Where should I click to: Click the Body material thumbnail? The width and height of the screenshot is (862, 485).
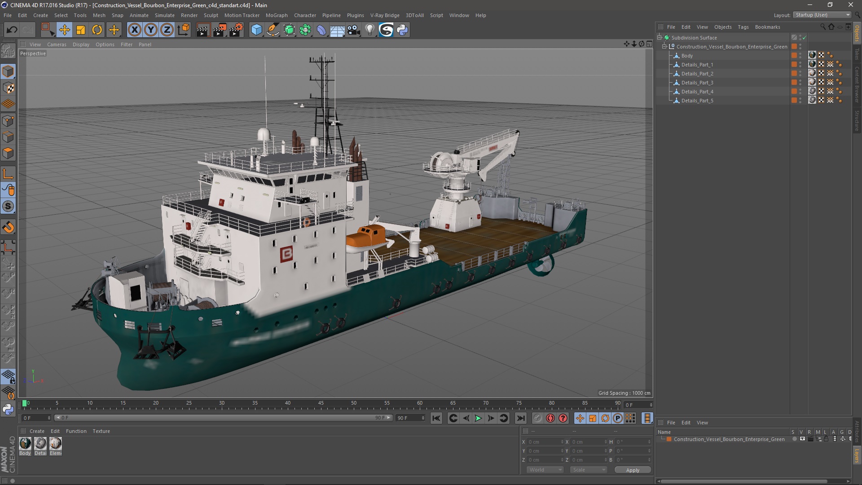(25, 443)
